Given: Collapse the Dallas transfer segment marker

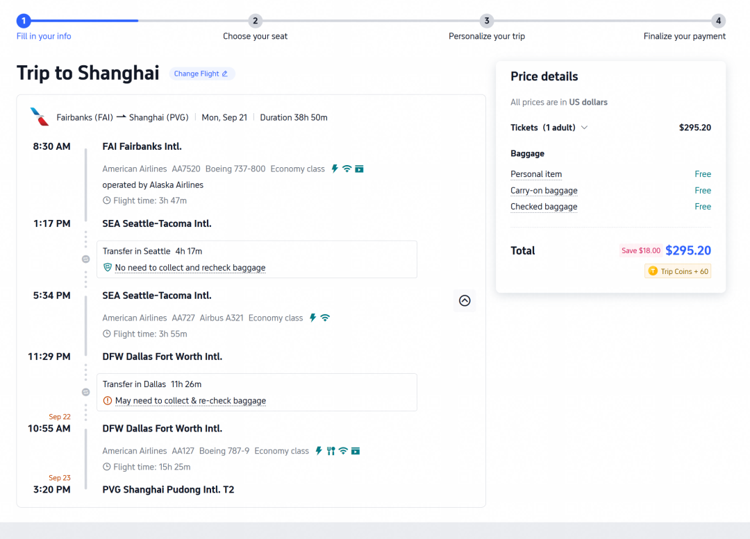Looking at the screenshot, I should pyautogui.click(x=85, y=393).
